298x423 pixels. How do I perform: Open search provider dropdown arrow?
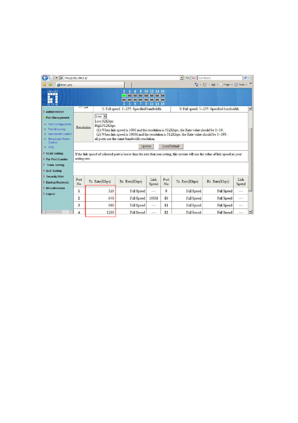click(x=250, y=78)
